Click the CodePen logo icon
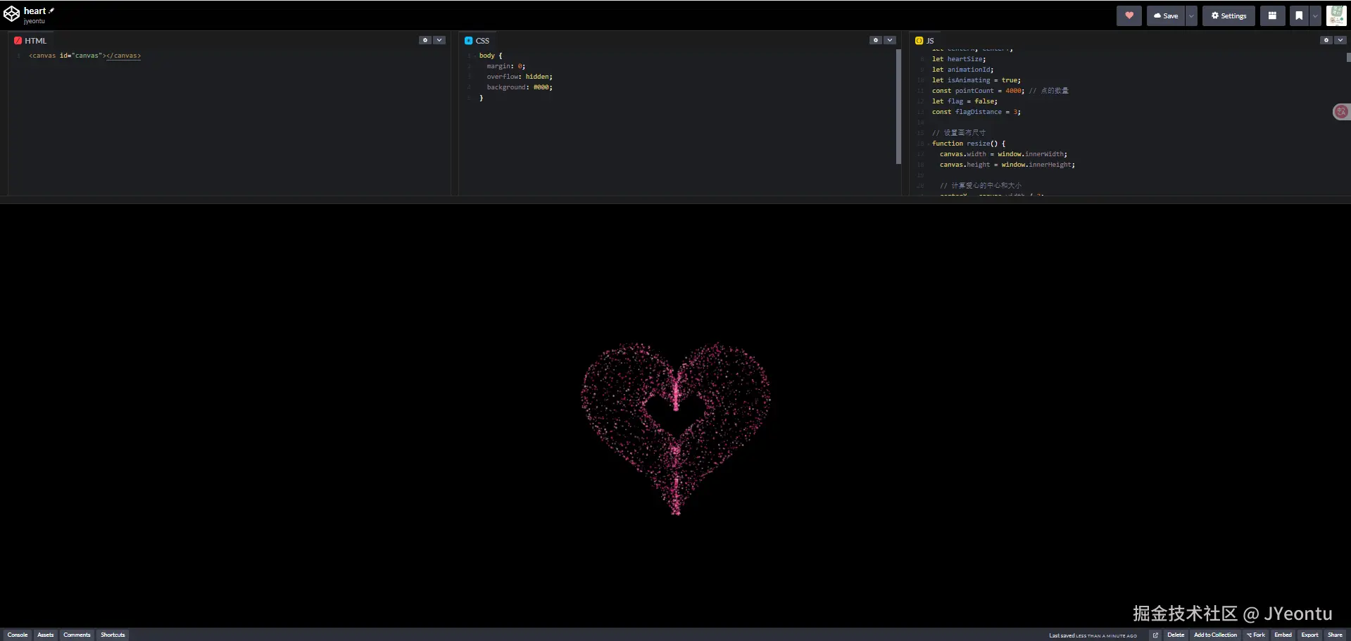Screen dimensions: 1351x641 (x=11, y=13)
